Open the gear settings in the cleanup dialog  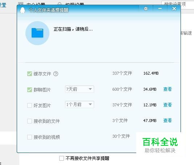[146, 9]
